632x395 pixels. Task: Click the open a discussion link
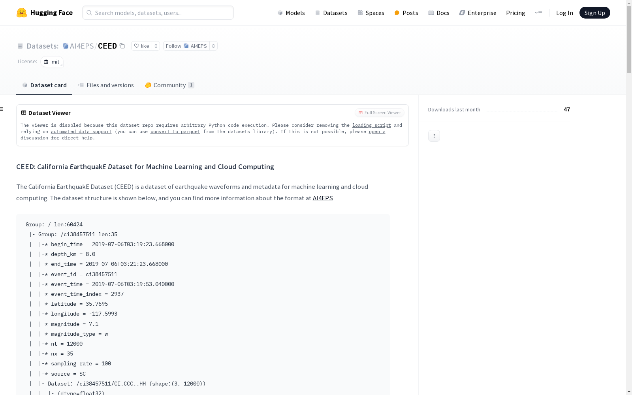377,132
